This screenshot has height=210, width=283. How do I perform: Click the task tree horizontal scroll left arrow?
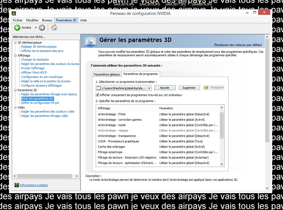click(15, 176)
